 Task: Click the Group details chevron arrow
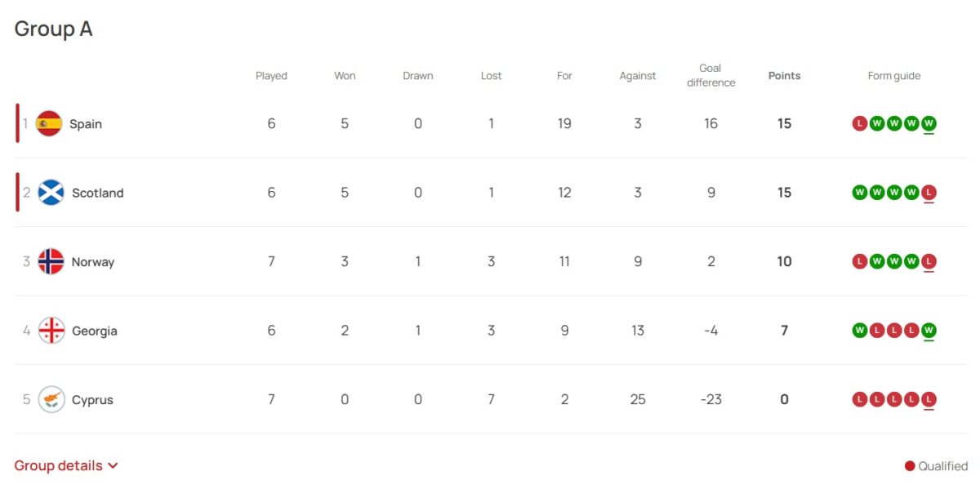(113, 466)
